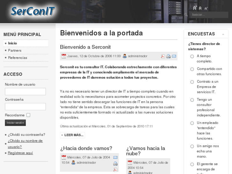Screen dimensions: 232x174
Task: Select 'Un empleado entendido hace las funciones' option
Action: [x=192, y=123]
